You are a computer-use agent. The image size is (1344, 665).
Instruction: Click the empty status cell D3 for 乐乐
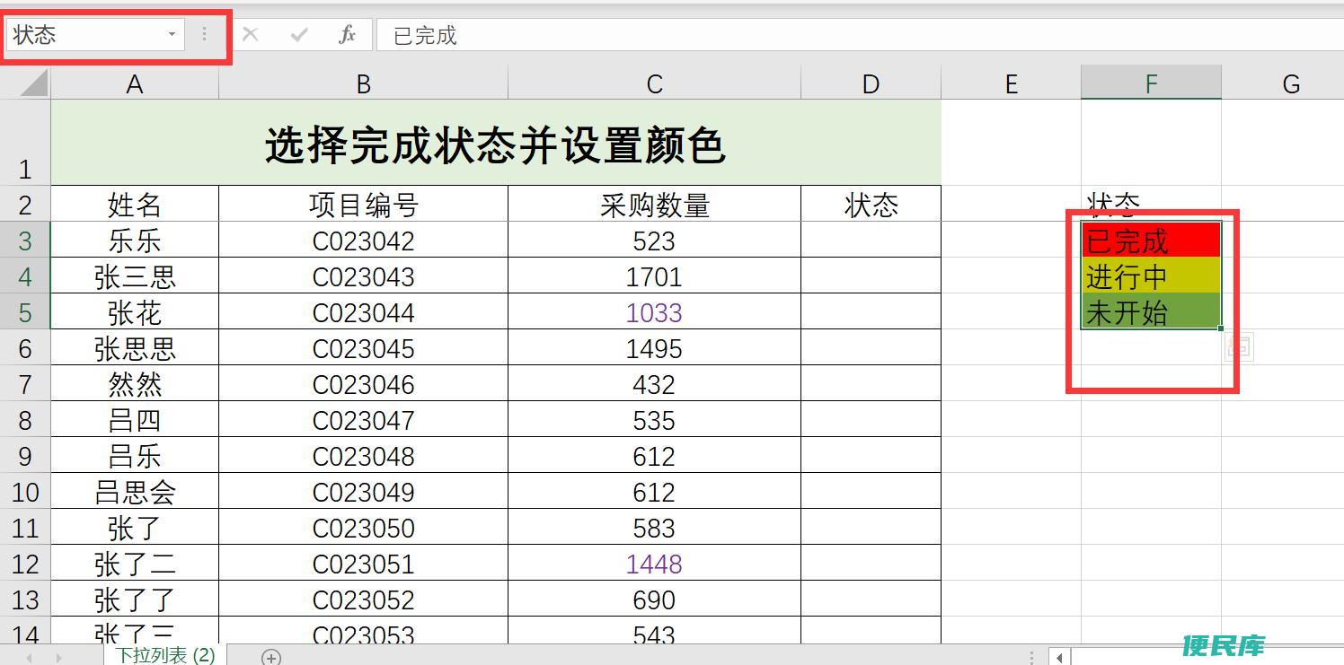(x=871, y=240)
